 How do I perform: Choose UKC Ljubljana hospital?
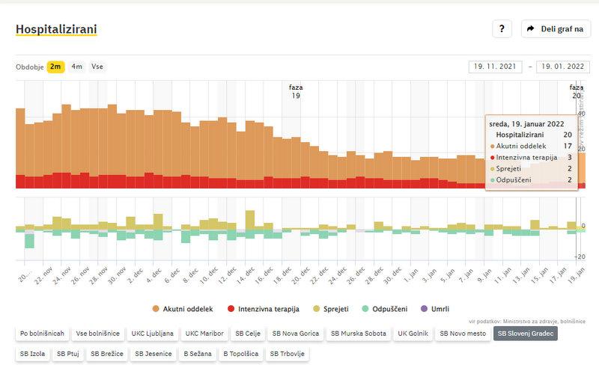pos(153,333)
